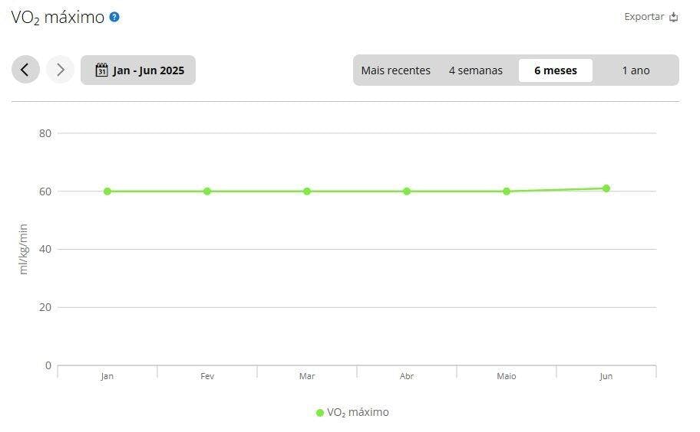Advance to next period with right arrow

61,70
